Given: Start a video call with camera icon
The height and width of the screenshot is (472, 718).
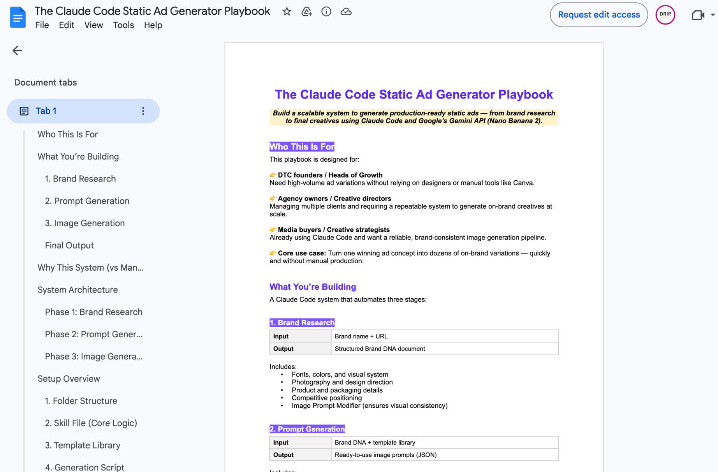Looking at the screenshot, I should (698, 15).
